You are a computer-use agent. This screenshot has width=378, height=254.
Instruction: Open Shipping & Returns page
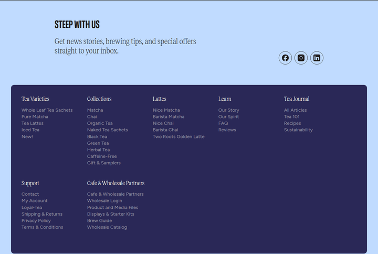(42, 214)
